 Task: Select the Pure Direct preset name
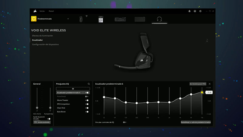tap(61, 97)
